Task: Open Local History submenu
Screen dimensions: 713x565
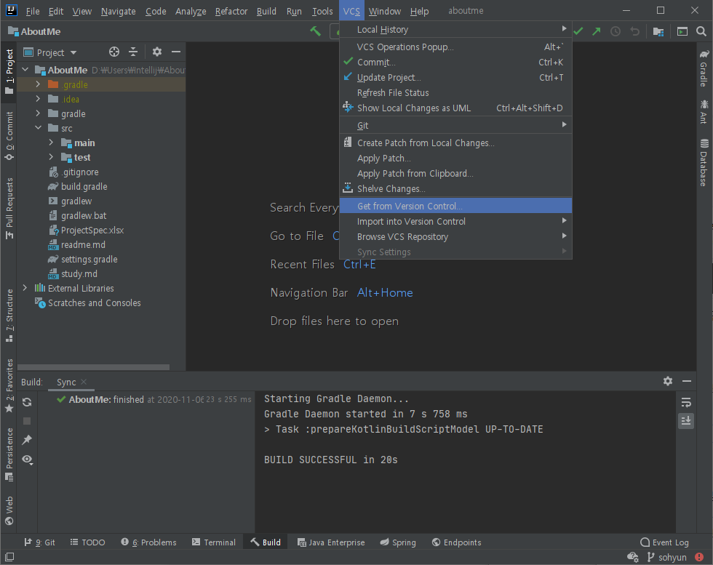Action: [455, 30]
